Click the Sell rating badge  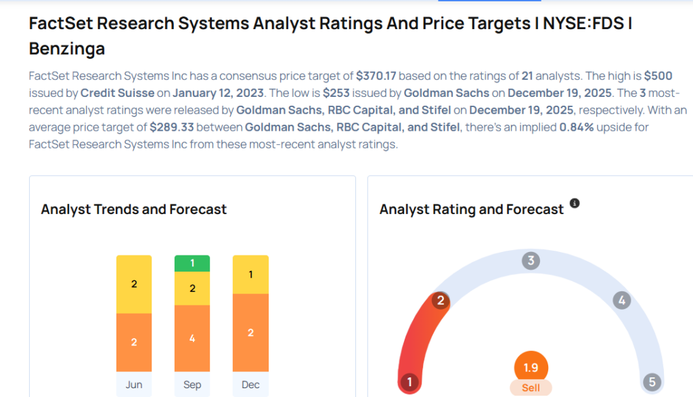531,388
